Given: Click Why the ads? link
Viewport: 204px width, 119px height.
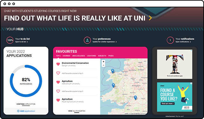Looking at the screenshot, I should [180, 116].
